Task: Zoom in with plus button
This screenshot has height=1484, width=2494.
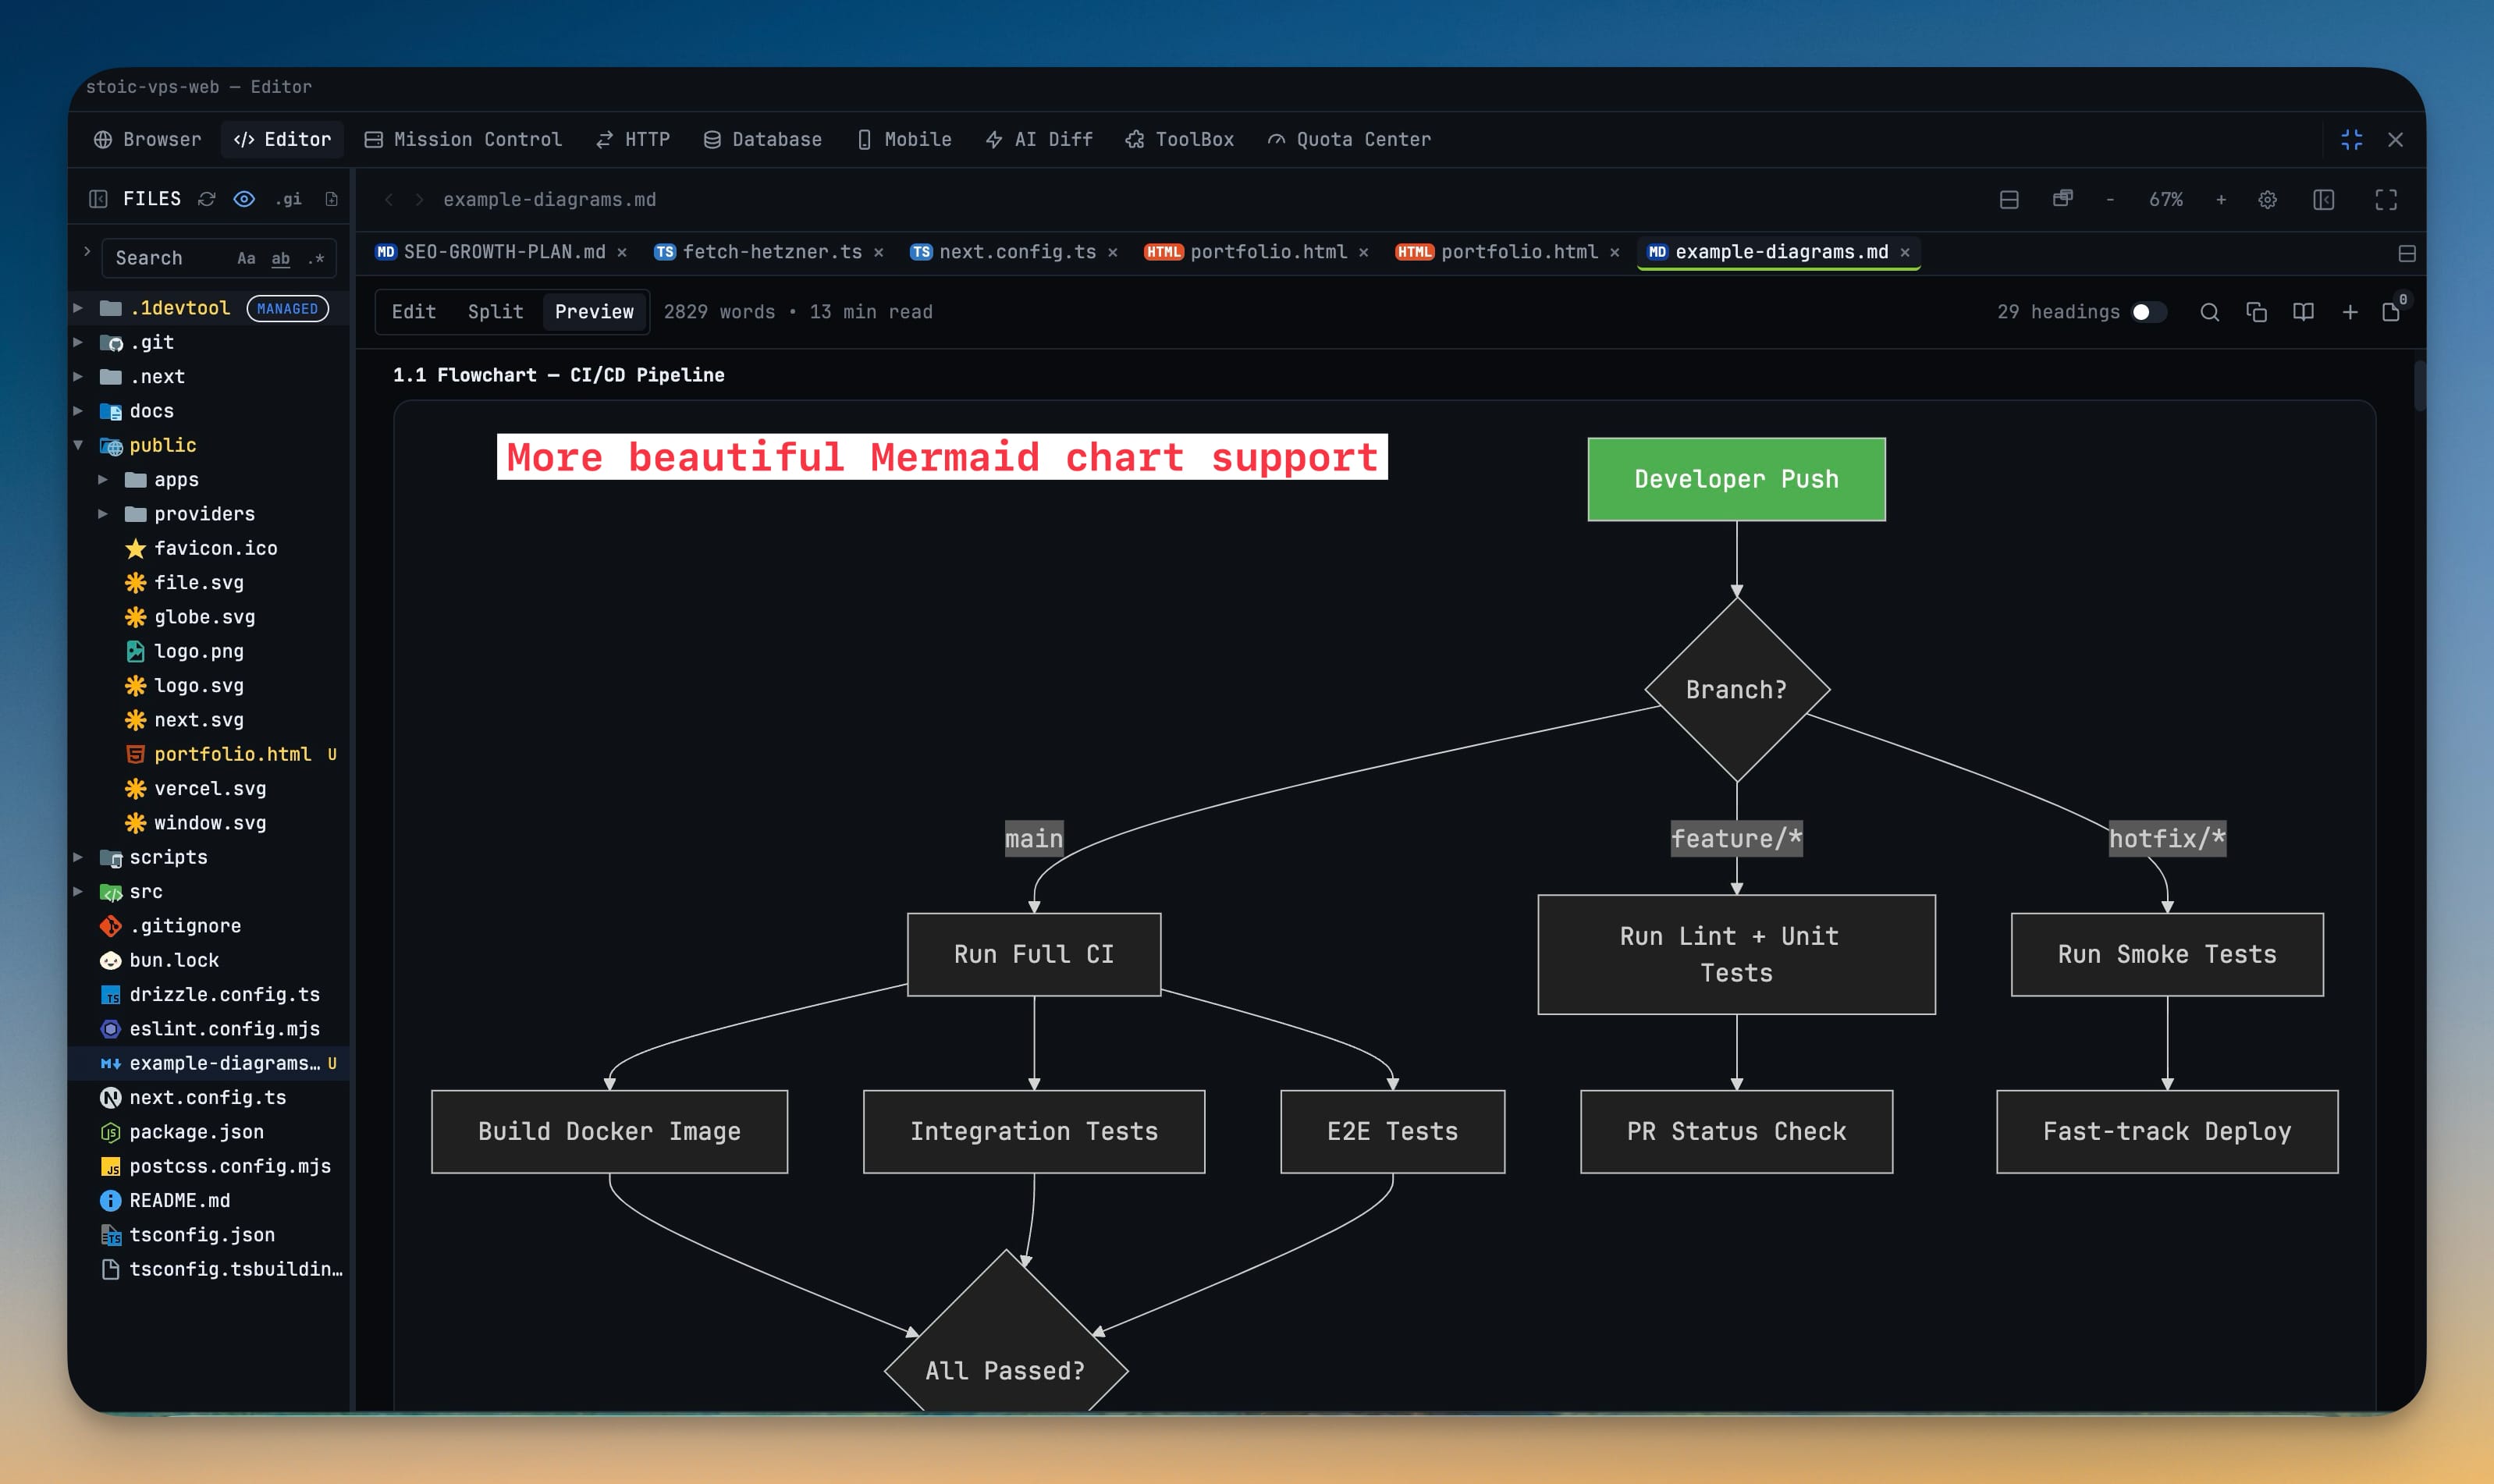Action: pos(2221,199)
